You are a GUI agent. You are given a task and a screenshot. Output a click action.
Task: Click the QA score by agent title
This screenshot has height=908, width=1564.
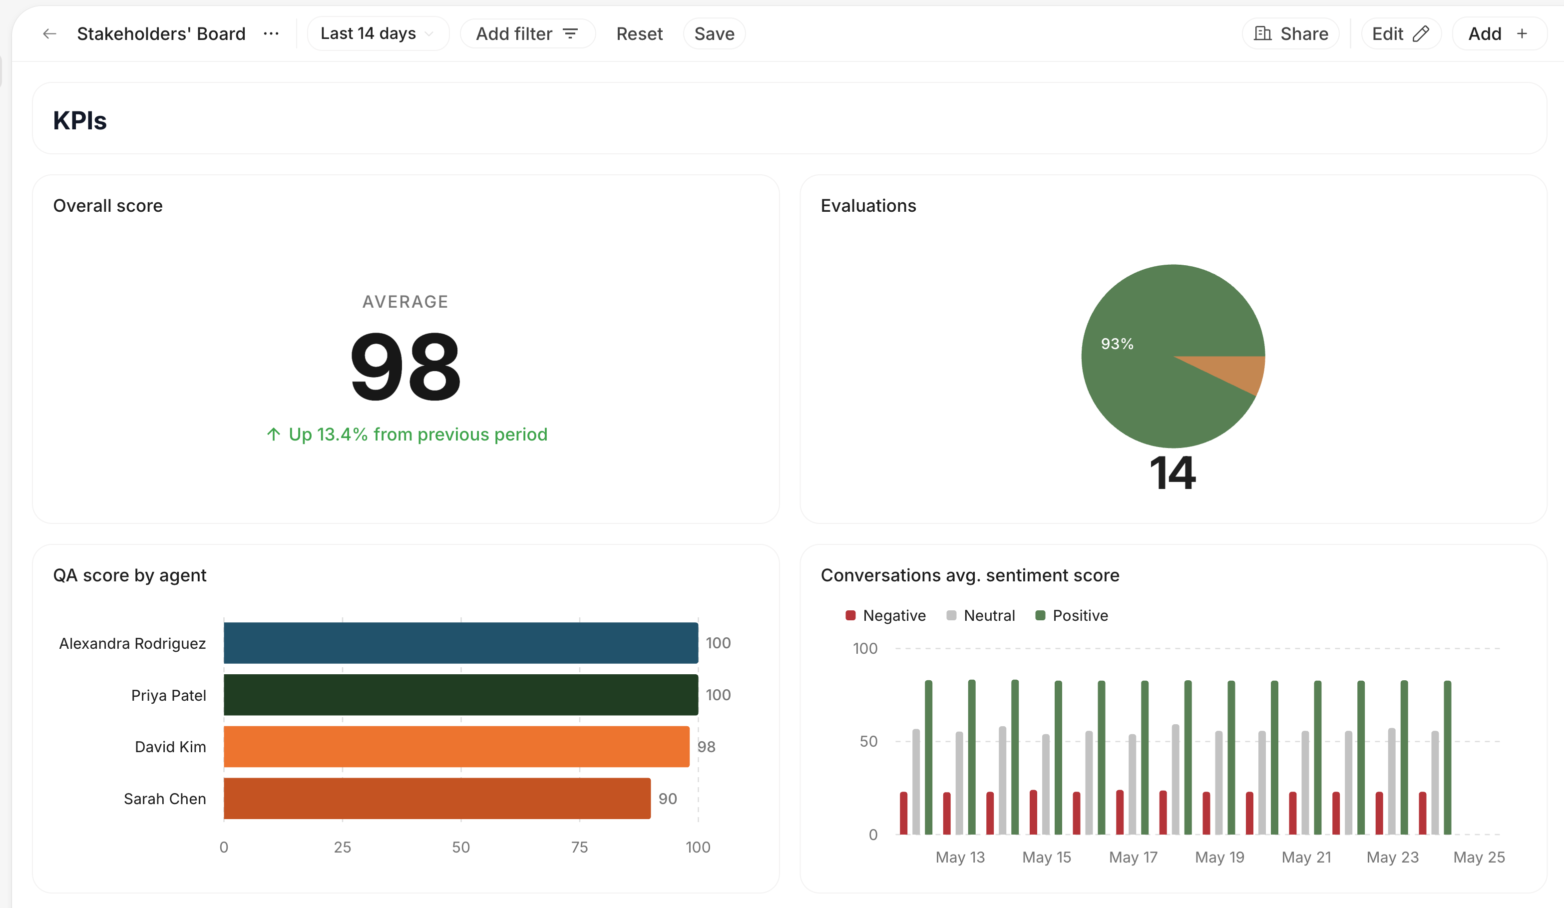coord(130,575)
